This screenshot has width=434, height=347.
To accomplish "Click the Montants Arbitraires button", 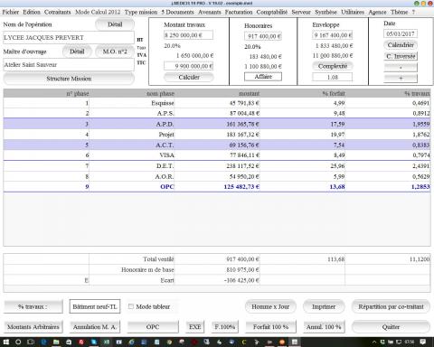I will tap(33, 327).
